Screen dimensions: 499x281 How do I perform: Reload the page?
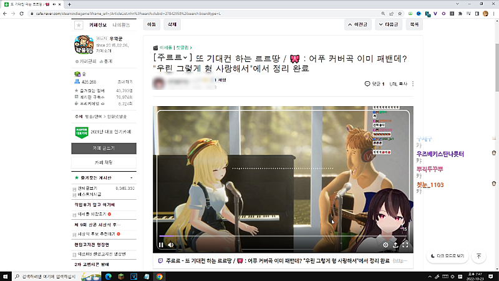point(22,14)
